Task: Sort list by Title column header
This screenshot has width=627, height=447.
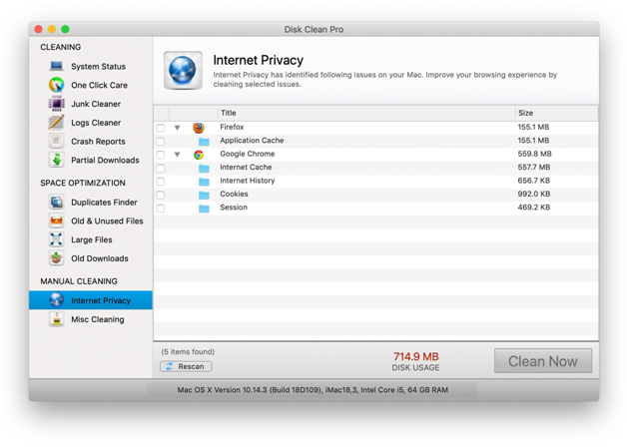Action: (365, 113)
